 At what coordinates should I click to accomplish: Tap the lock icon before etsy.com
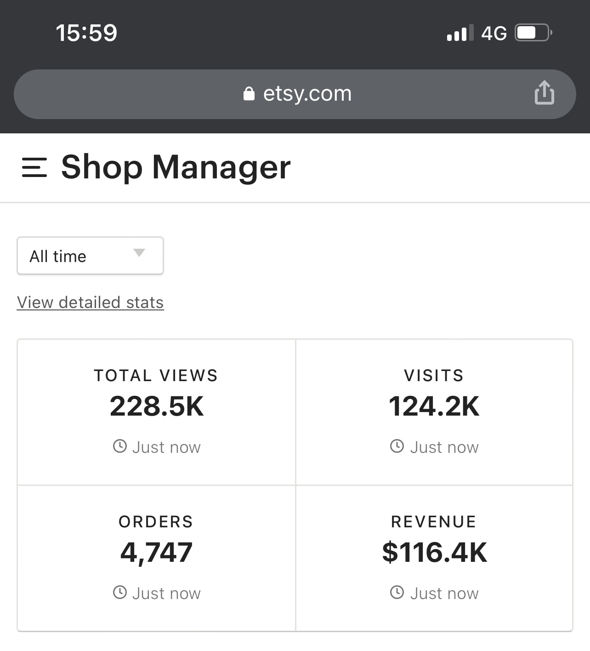(249, 93)
